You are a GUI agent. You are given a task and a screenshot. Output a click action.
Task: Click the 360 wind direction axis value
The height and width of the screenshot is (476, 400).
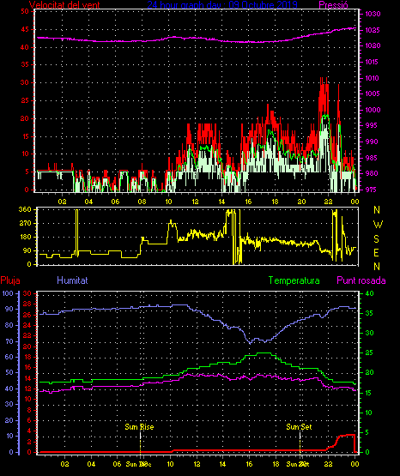point(25,209)
